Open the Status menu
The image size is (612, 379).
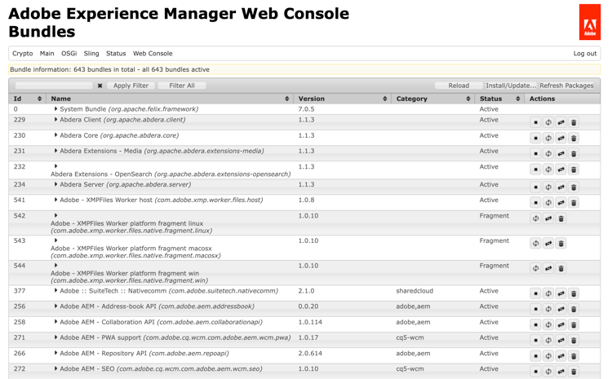[116, 54]
